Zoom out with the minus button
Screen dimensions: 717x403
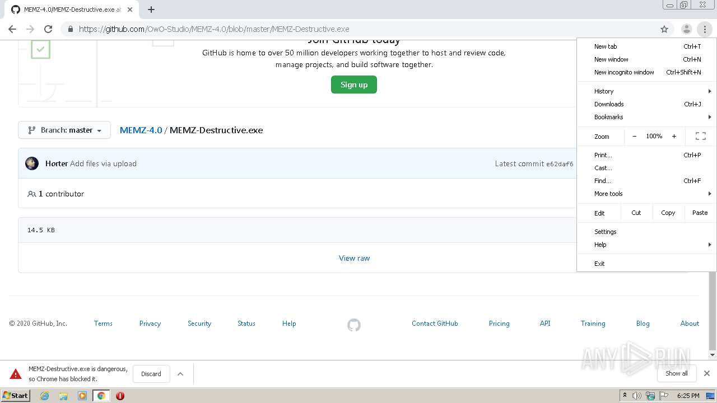point(635,136)
